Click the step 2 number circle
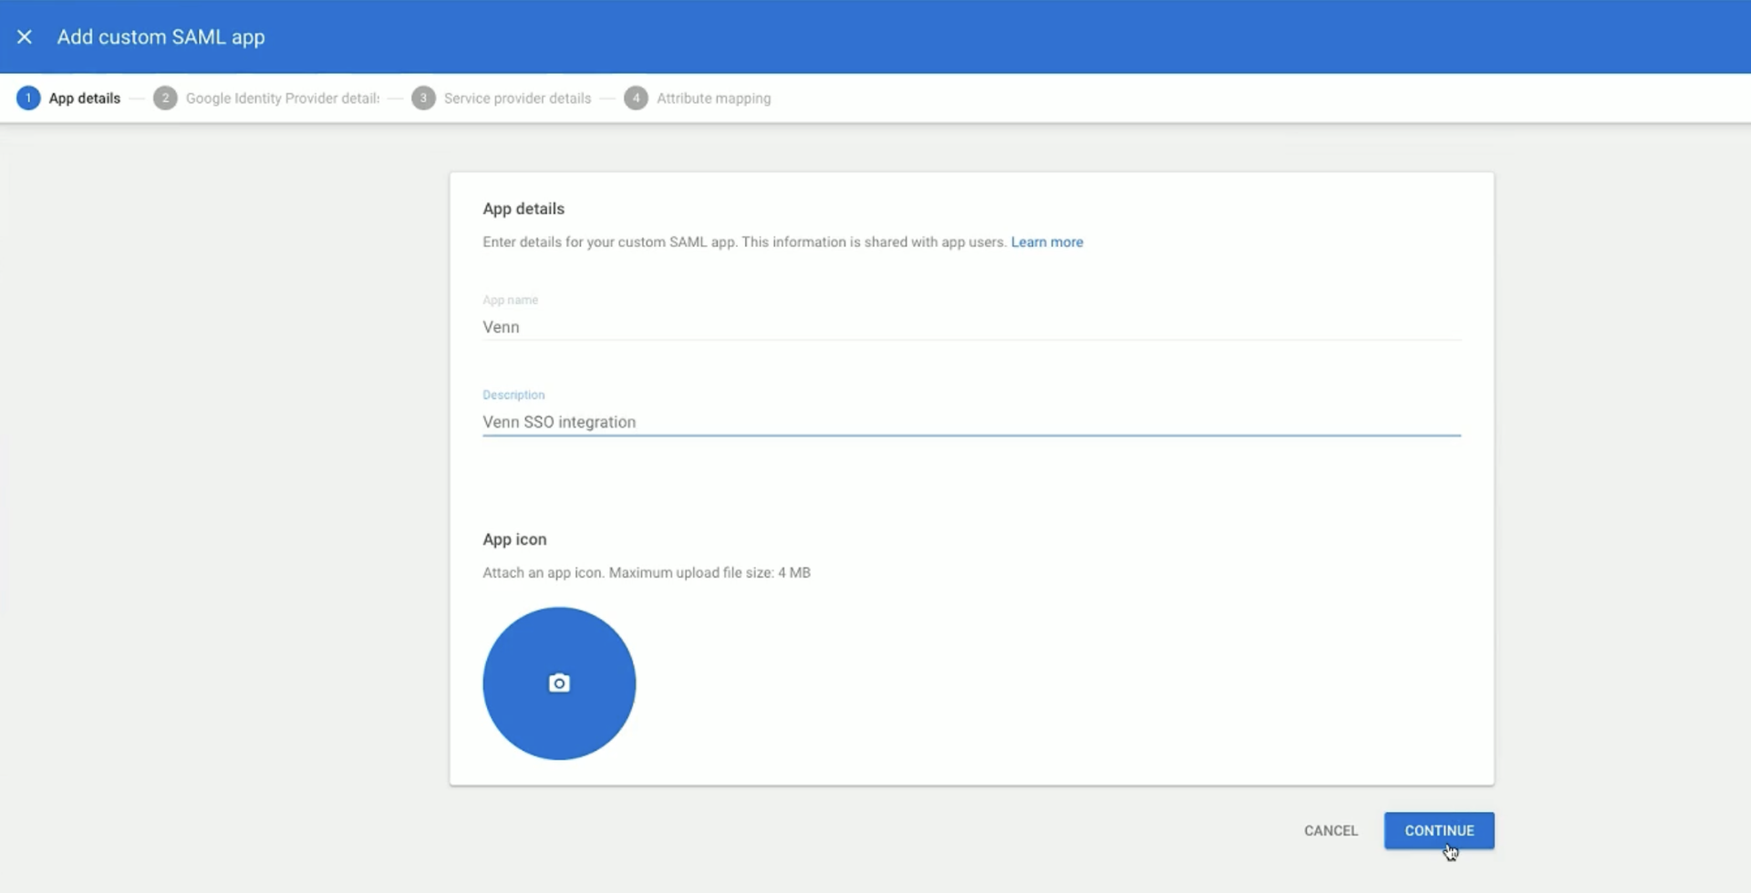1751x893 pixels. coord(165,98)
